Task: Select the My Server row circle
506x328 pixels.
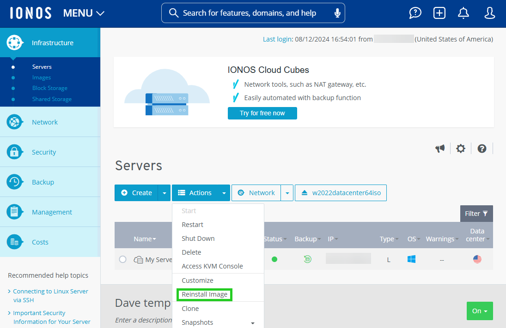Action: (x=122, y=259)
